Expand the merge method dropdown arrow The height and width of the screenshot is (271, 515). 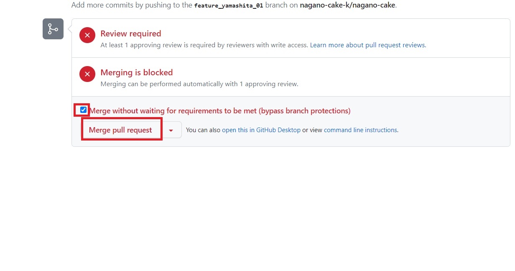coord(171,130)
